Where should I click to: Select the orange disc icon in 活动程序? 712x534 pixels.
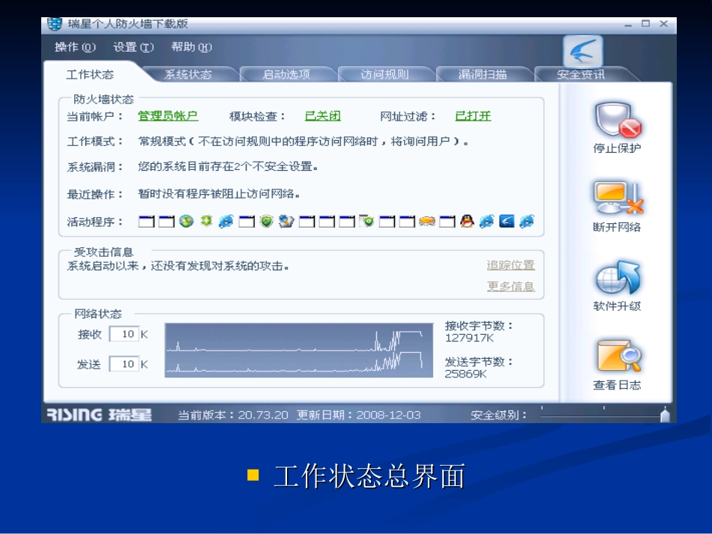(427, 222)
